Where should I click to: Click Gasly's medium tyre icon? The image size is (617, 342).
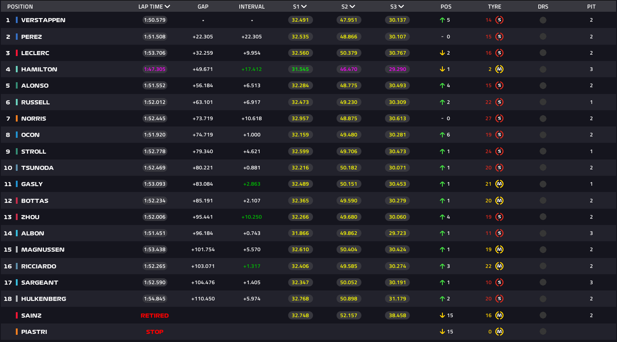[499, 184]
